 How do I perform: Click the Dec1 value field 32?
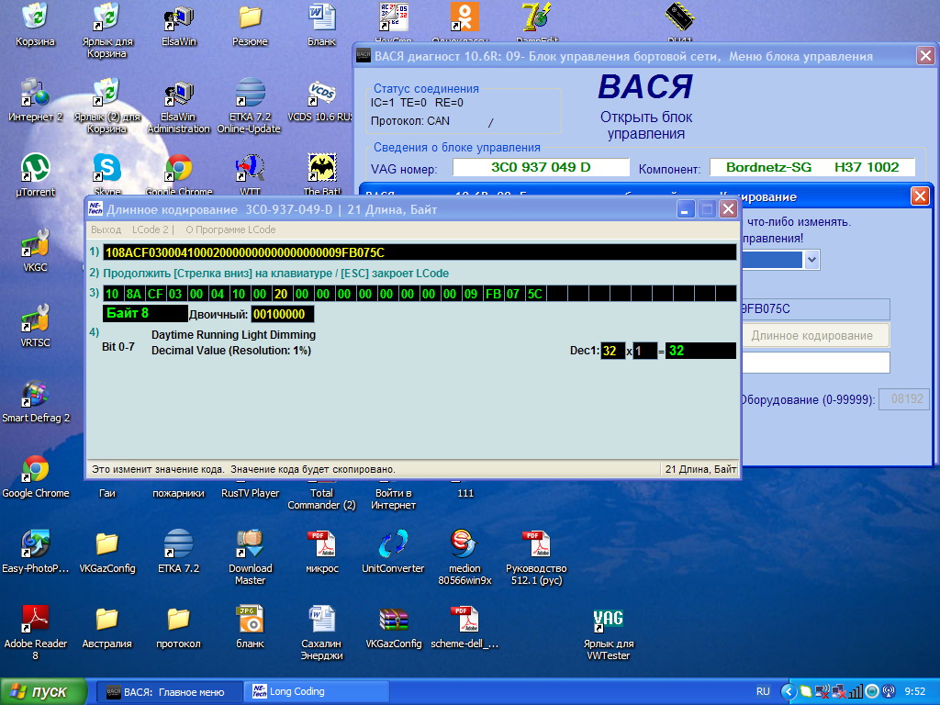coord(612,351)
